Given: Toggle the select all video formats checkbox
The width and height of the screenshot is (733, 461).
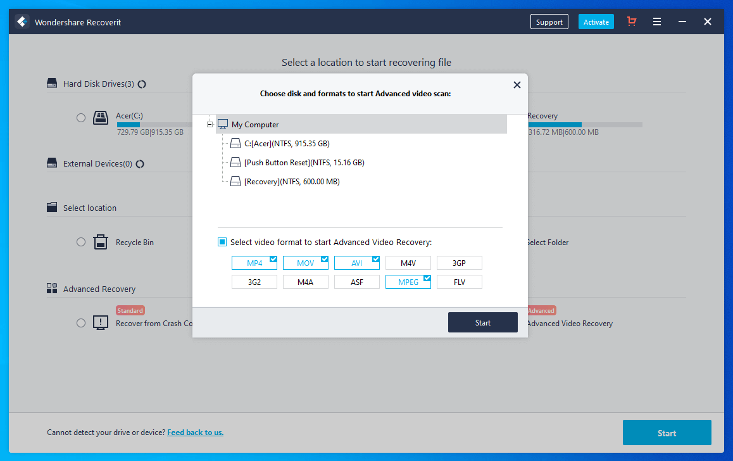Looking at the screenshot, I should pos(222,242).
